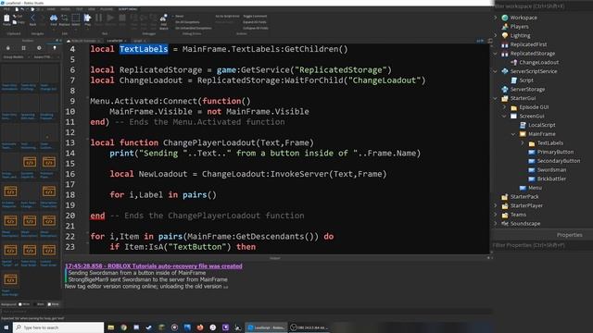The image size is (593, 333).
Task: Open the toolbox Inventory tab icon
Action: pos(23,48)
